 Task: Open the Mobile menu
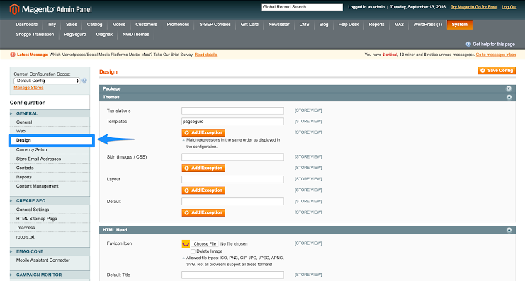click(x=119, y=25)
